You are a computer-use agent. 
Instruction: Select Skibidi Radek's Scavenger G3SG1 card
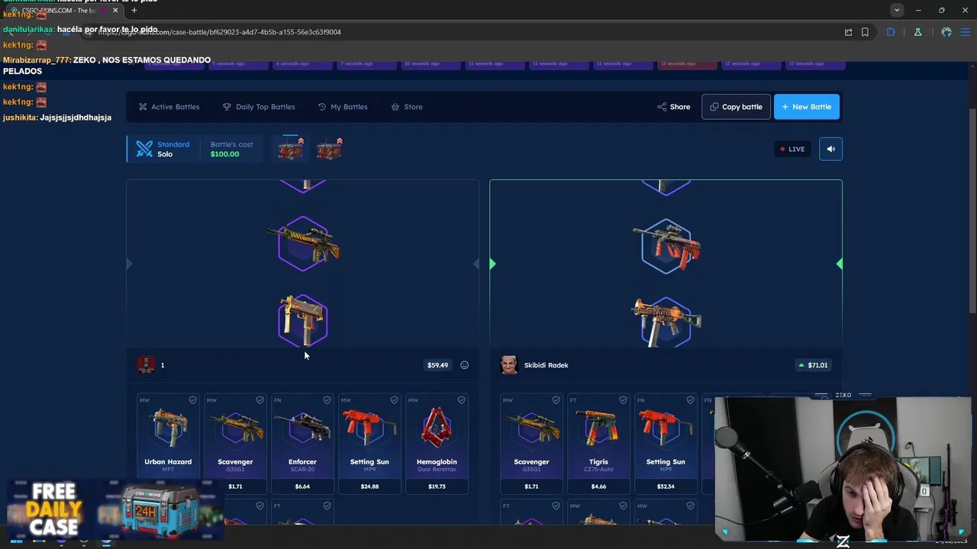click(x=531, y=443)
